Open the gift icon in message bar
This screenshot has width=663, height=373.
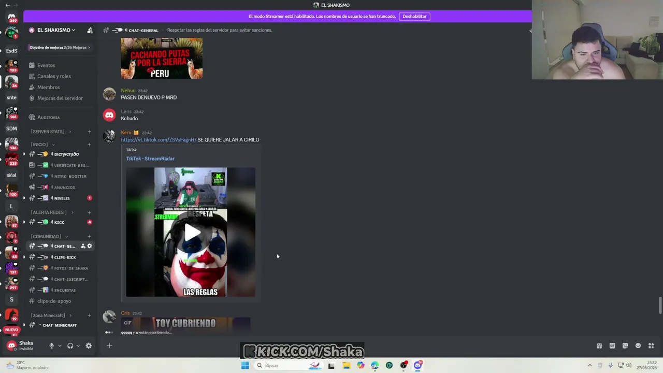(x=599, y=346)
